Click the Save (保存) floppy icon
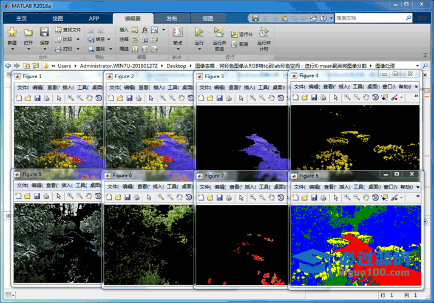The height and width of the screenshot is (303, 434). coord(44,32)
